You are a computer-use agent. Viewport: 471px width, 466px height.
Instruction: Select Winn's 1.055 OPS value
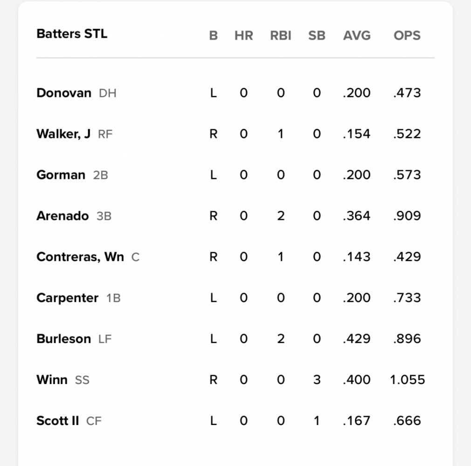(407, 380)
